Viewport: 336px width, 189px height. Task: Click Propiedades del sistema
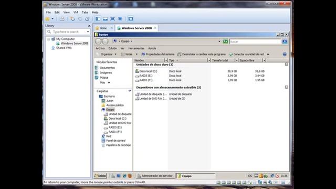tap(158, 54)
